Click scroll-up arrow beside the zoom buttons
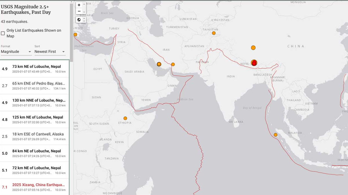Viewport: 348px width, 195px height. pos(84,4)
